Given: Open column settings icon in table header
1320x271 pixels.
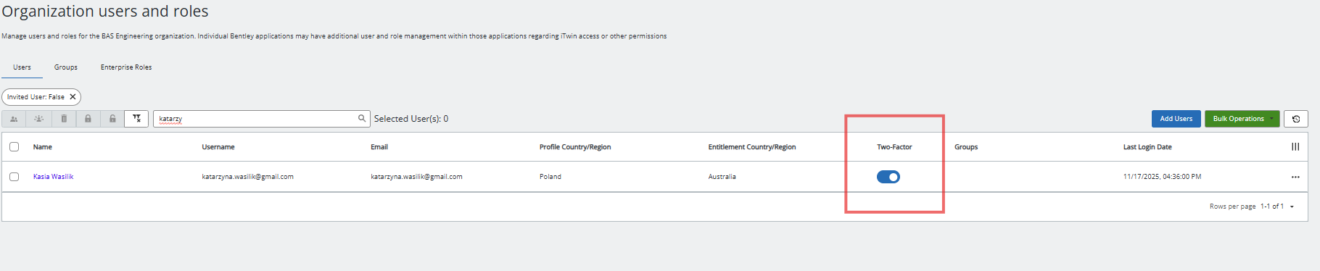Looking at the screenshot, I should 1295,147.
